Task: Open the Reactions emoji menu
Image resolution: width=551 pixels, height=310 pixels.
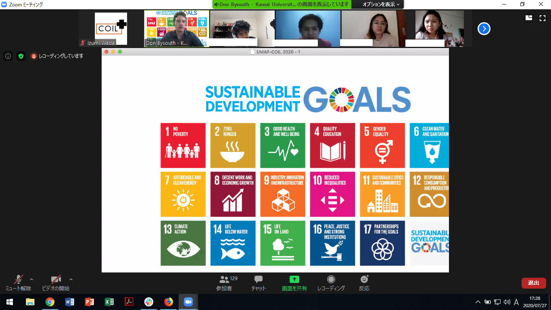Action: point(364,279)
